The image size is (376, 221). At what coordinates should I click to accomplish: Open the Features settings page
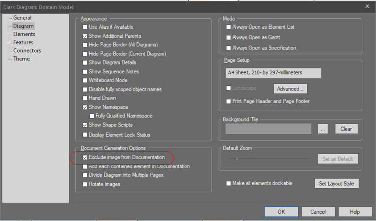(23, 42)
